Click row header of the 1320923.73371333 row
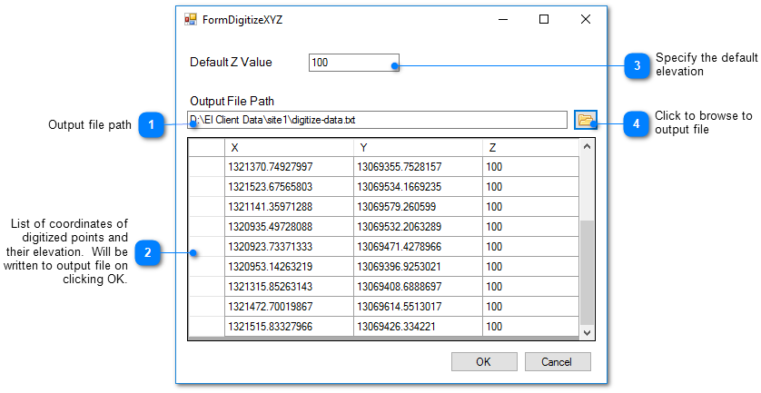This screenshot has width=761, height=393. click(x=206, y=246)
